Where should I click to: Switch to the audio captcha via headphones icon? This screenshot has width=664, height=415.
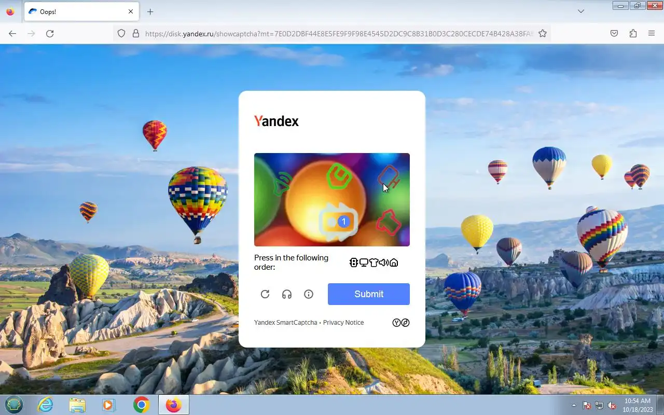[287, 294]
